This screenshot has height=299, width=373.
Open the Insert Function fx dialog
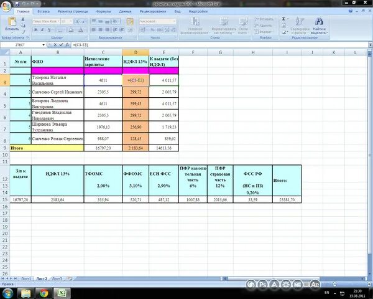coord(67,45)
